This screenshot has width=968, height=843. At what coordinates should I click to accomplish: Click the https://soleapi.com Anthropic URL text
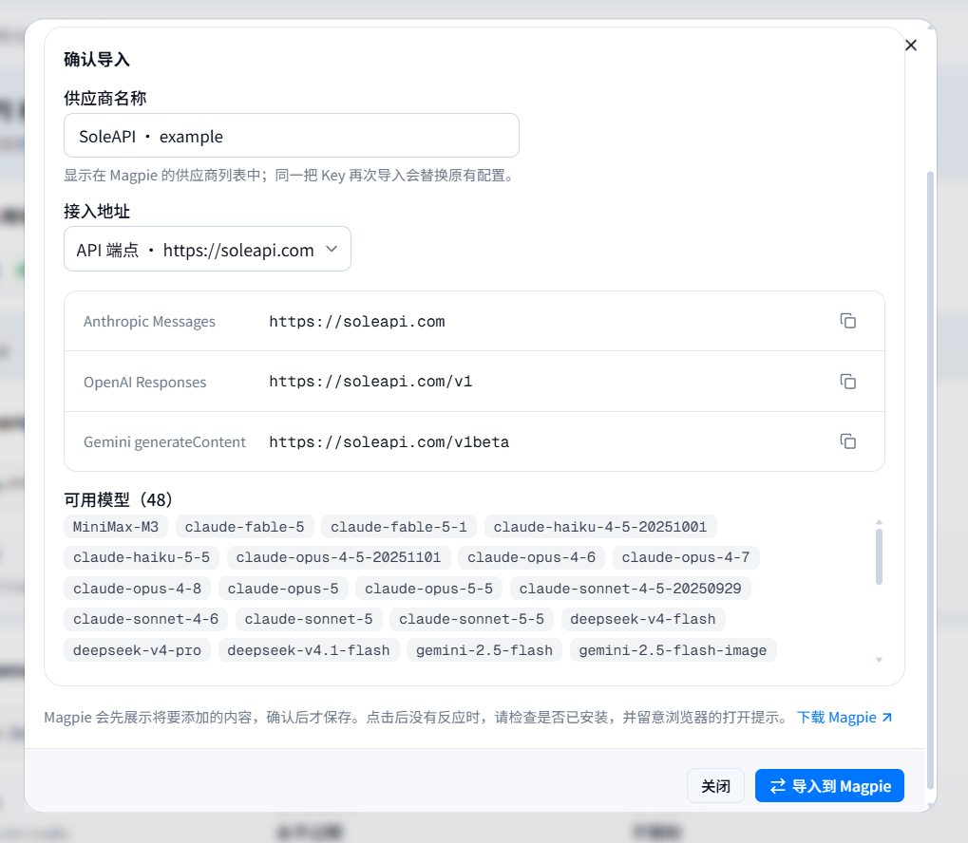pyautogui.click(x=357, y=322)
